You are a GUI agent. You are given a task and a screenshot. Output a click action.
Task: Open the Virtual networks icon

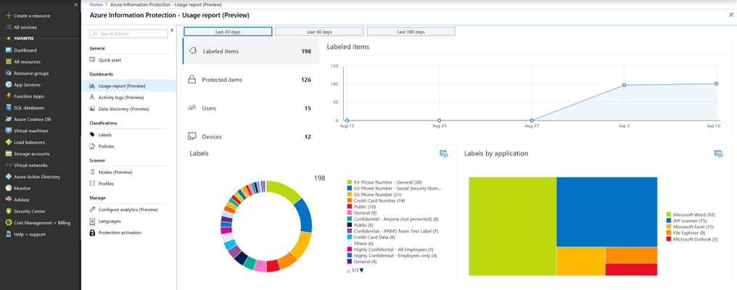pyautogui.click(x=8, y=165)
